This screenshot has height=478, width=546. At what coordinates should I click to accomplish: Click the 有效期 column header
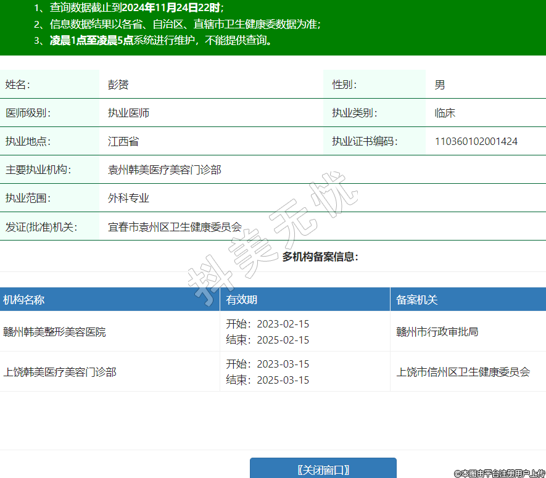tap(242, 300)
